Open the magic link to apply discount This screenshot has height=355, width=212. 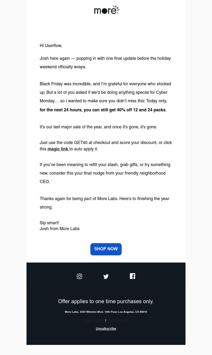pos(58,149)
